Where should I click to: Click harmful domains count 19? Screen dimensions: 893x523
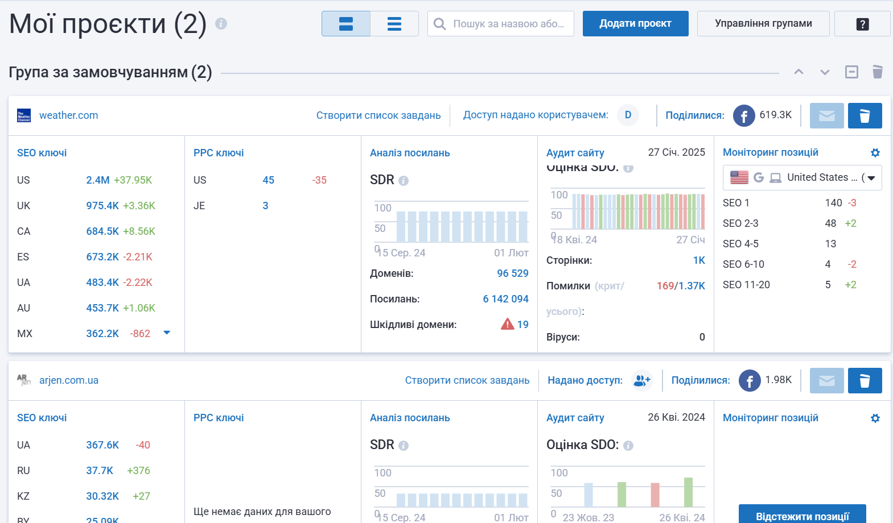point(523,325)
